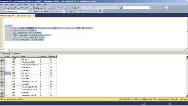Toggle Include Client Statistics

(70, 11)
